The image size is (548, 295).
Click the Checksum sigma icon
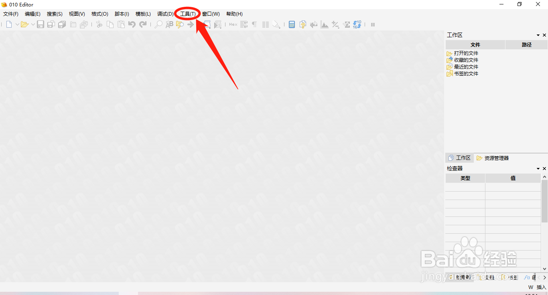[347, 24]
